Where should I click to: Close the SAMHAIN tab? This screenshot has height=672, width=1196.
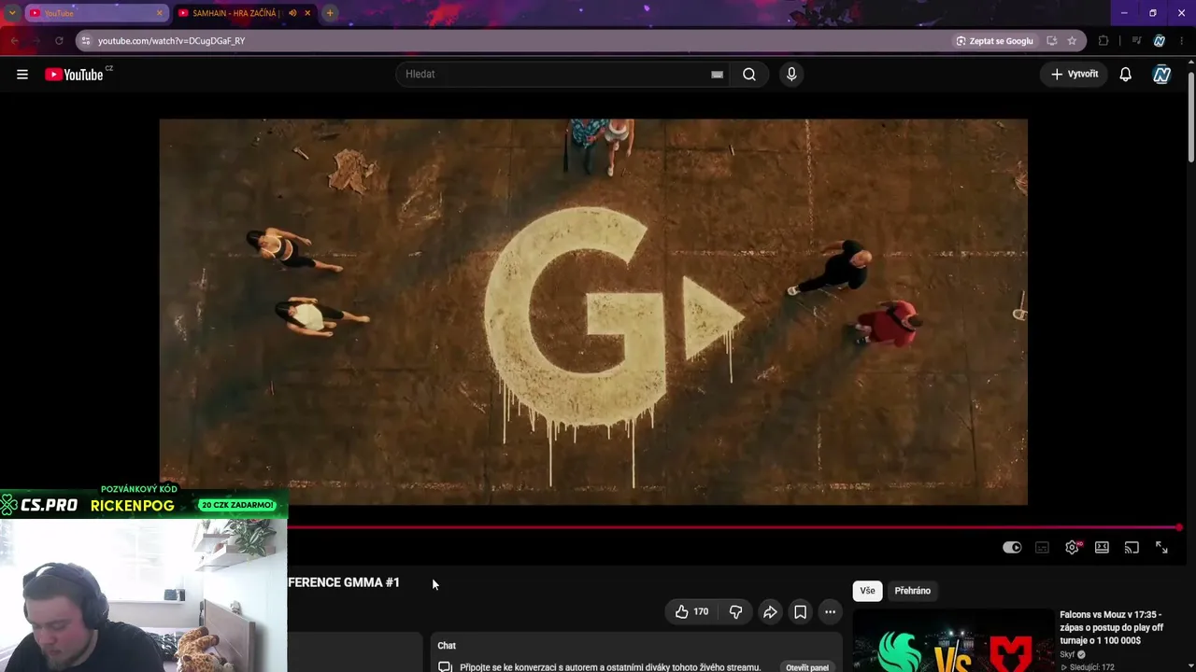point(307,13)
